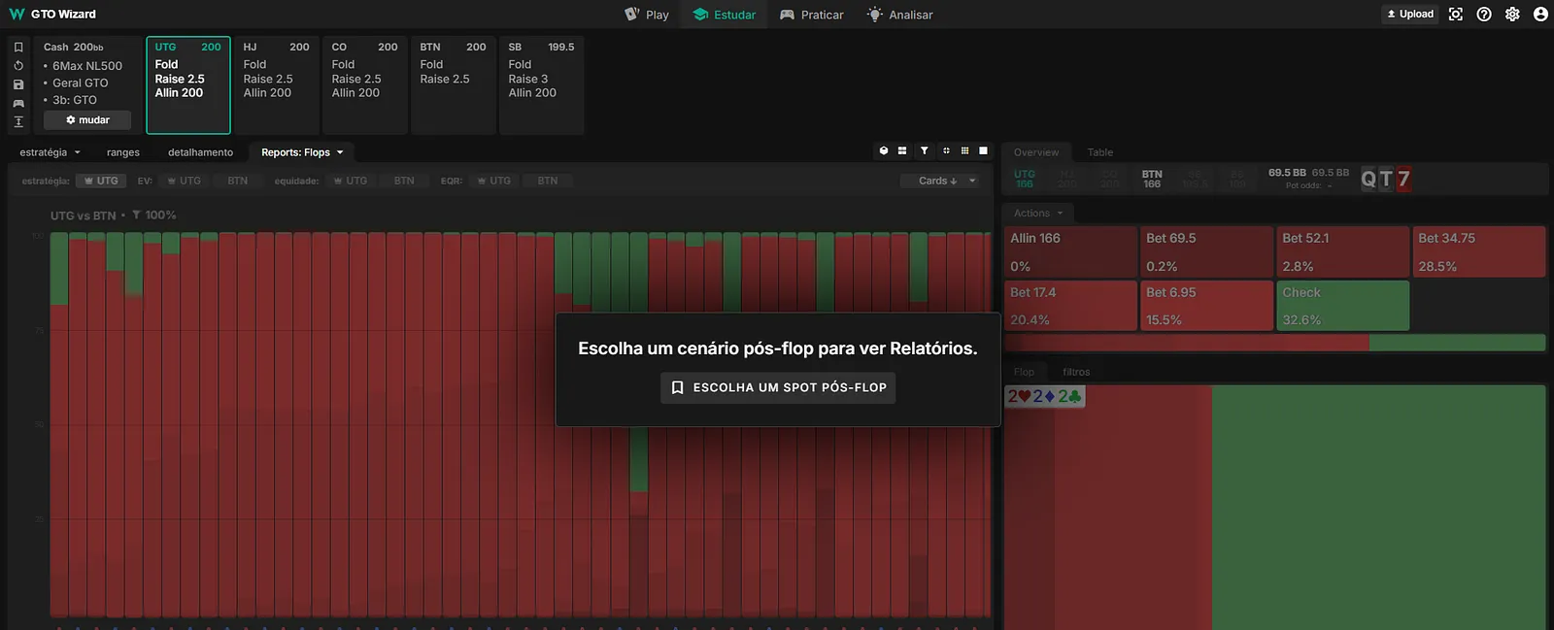Screen dimensions: 1554x630
Task: Click the bookmark icon in left sidebar
Action: coord(18,47)
